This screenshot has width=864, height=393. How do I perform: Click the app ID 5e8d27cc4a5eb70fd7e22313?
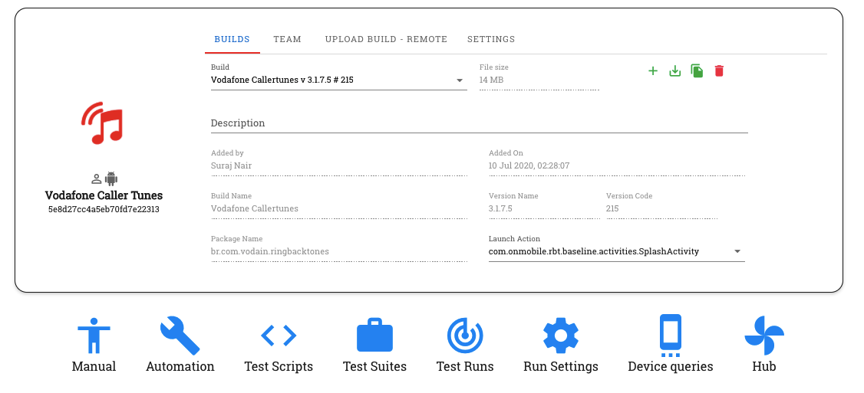pyautogui.click(x=104, y=209)
